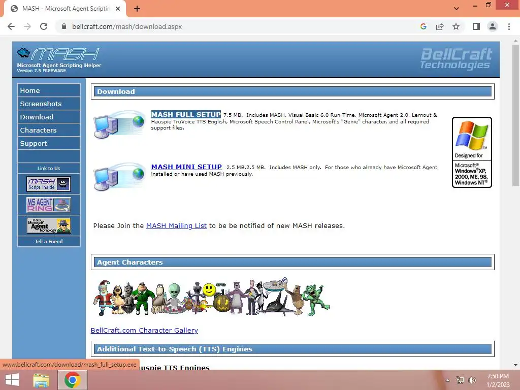Click the address bar URL
Image resolution: width=520 pixels, height=390 pixels.
[x=126, y=26]
